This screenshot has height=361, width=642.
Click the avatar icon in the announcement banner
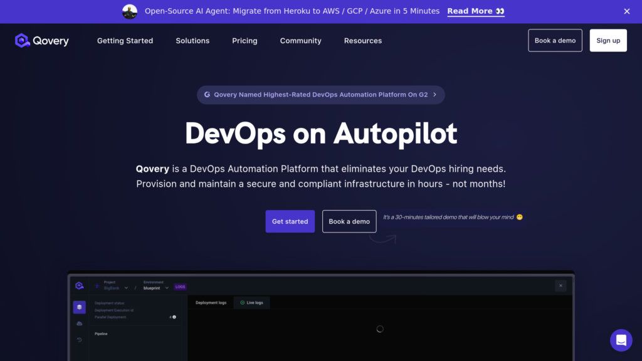130,11
